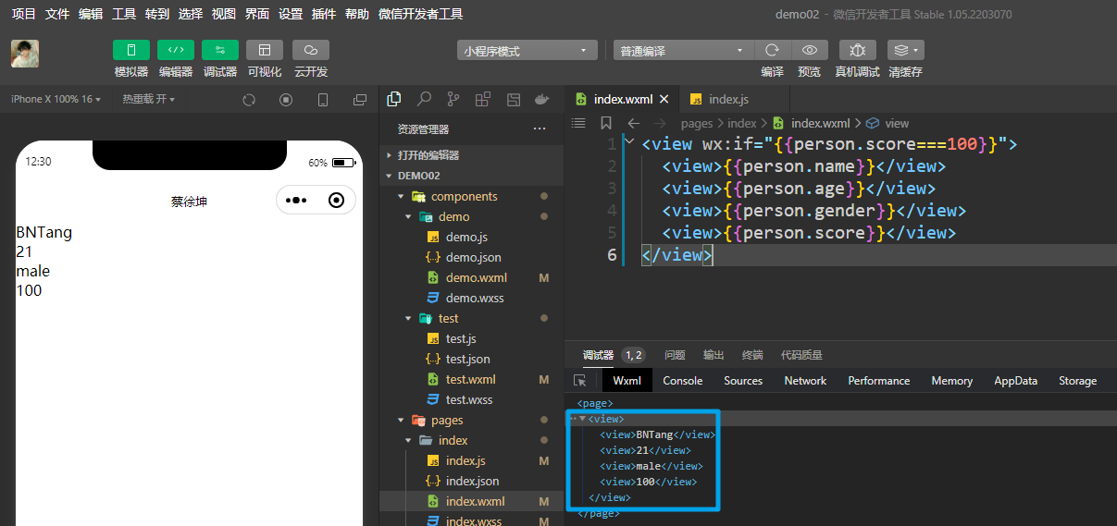
Task: Switch to the Console tab
Action: 683,381
